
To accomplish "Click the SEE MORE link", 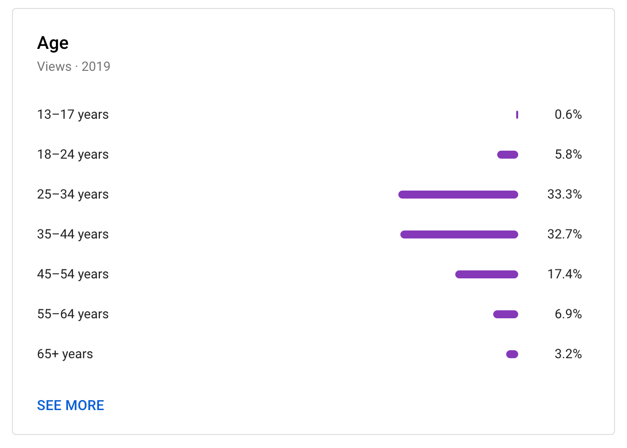I will tap(70, 405).
